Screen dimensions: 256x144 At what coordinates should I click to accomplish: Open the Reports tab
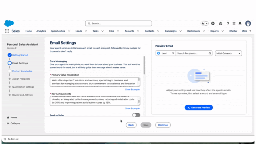pyautogui.click(x=214, y=31)
